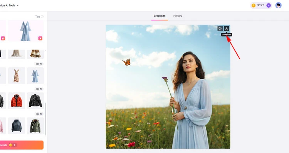Choose the olive green parka thumbnail
This screenshot has width=289, height=153.
pyautogui.click(x=35, y=126)
